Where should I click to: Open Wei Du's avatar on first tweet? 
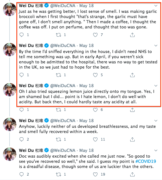[10, 9]
